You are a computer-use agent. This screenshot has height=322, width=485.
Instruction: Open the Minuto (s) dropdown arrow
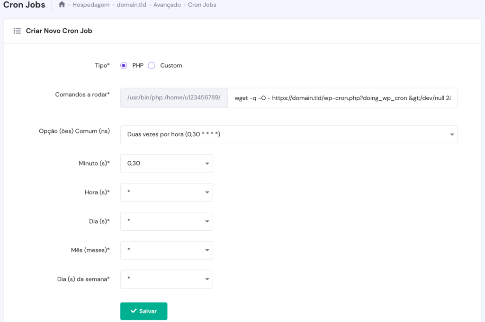(x=206, y=163)
